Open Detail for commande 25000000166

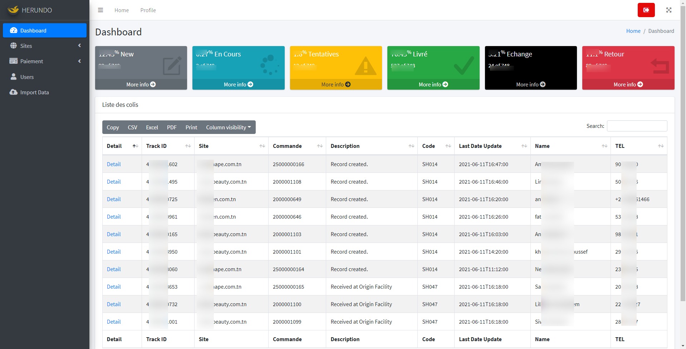tap(114, 164)
